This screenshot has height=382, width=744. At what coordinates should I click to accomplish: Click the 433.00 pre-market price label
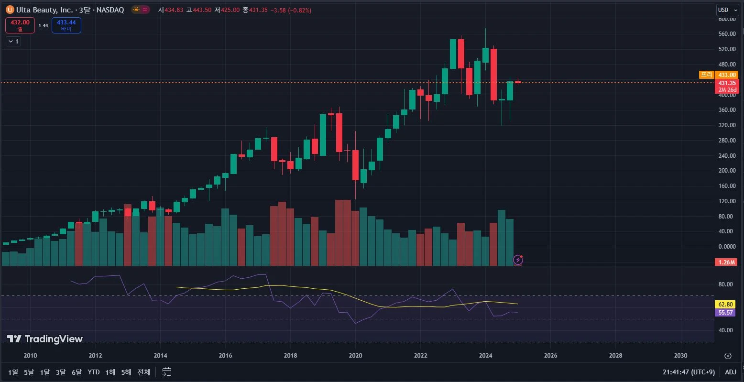pyautogui.click(x=728, y=75)
